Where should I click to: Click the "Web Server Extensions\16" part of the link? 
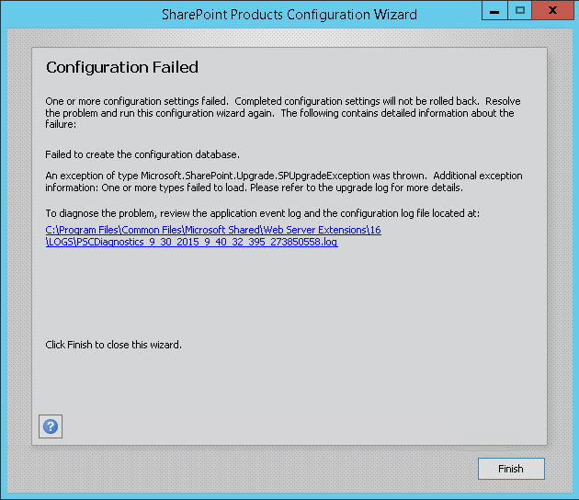322,230
